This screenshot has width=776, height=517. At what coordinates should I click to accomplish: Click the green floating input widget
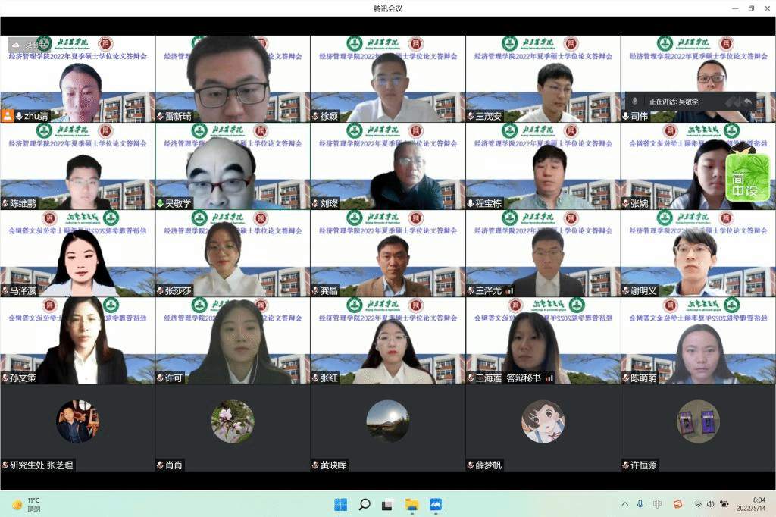click(747, 177)
